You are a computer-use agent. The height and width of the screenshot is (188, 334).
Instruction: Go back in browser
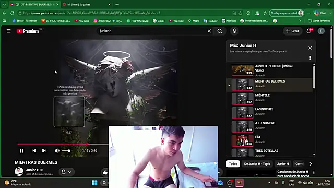tap(4, 13)
